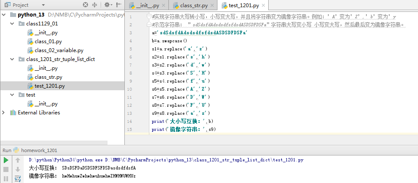Click the Up stack trace arrow
This screenshot has width=418, height=183.
18,160
